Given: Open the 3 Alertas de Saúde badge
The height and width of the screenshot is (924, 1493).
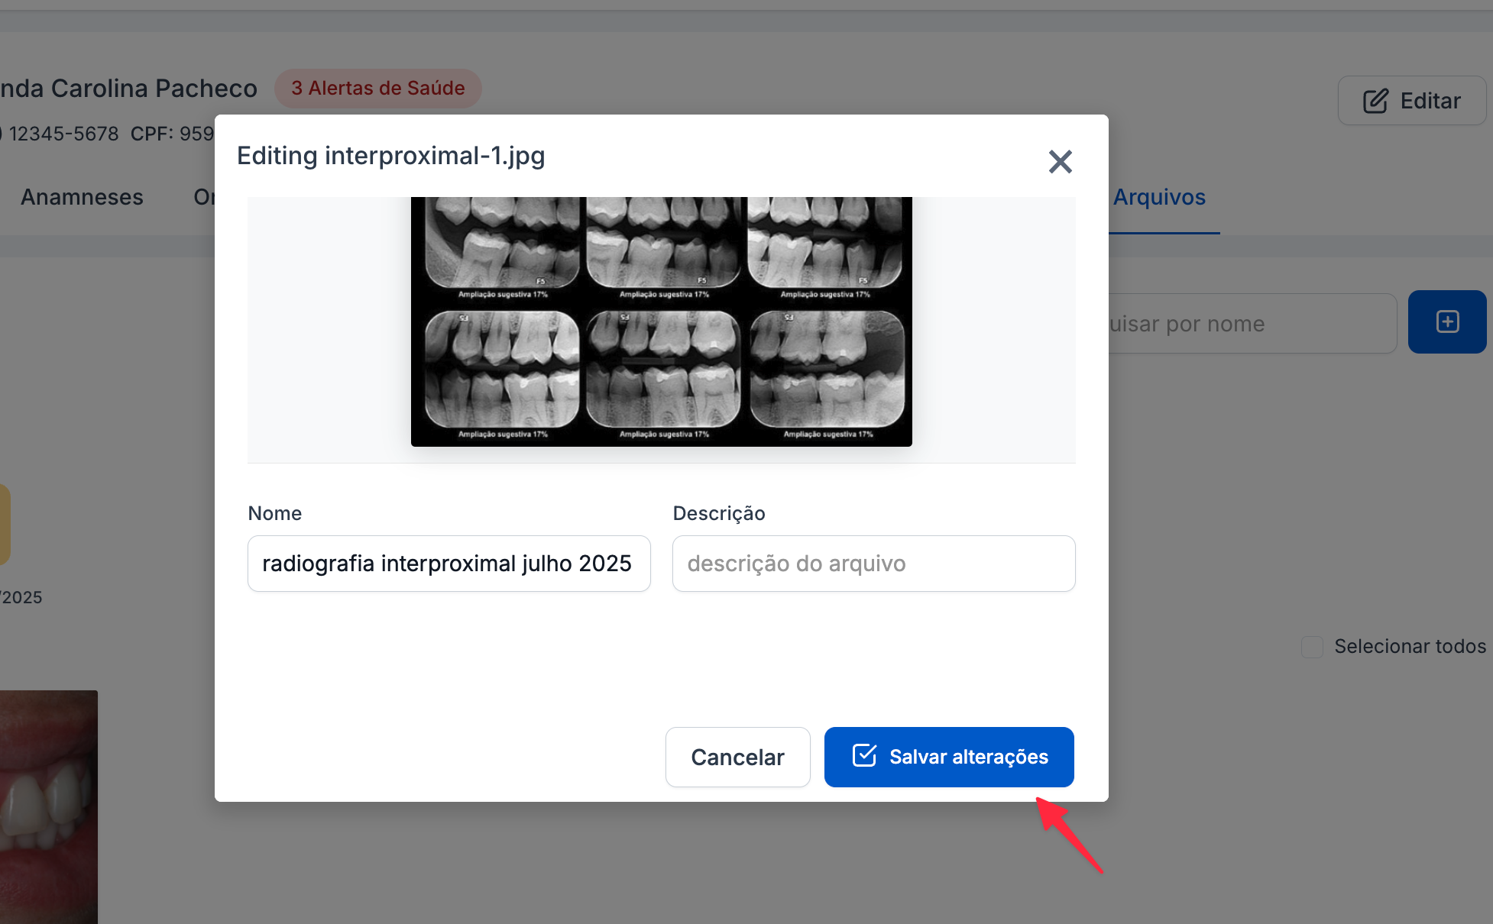Looking at the screenshot, I should click(377, 89).
